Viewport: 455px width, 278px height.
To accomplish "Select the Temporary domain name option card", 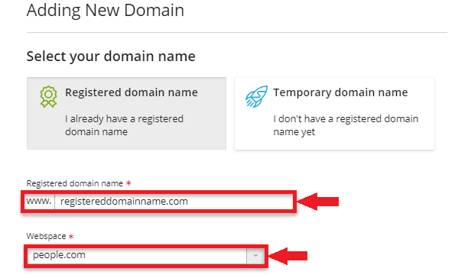I will (334, 113).
